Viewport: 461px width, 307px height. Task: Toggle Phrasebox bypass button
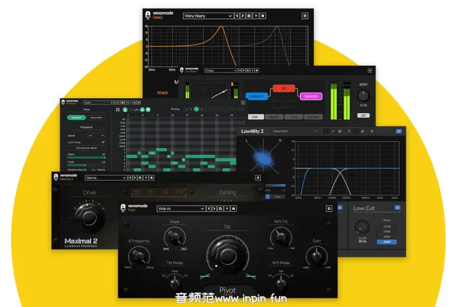[243, 103]
